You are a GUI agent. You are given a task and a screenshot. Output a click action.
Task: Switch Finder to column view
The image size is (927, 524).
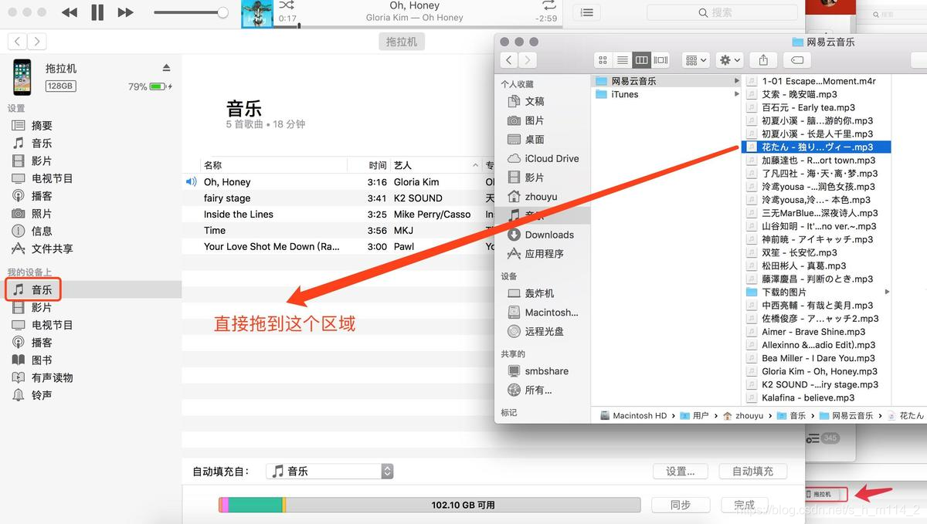(x=641, y=60)
